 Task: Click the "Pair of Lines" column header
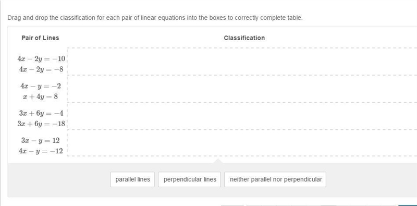(x=40, y=38)
